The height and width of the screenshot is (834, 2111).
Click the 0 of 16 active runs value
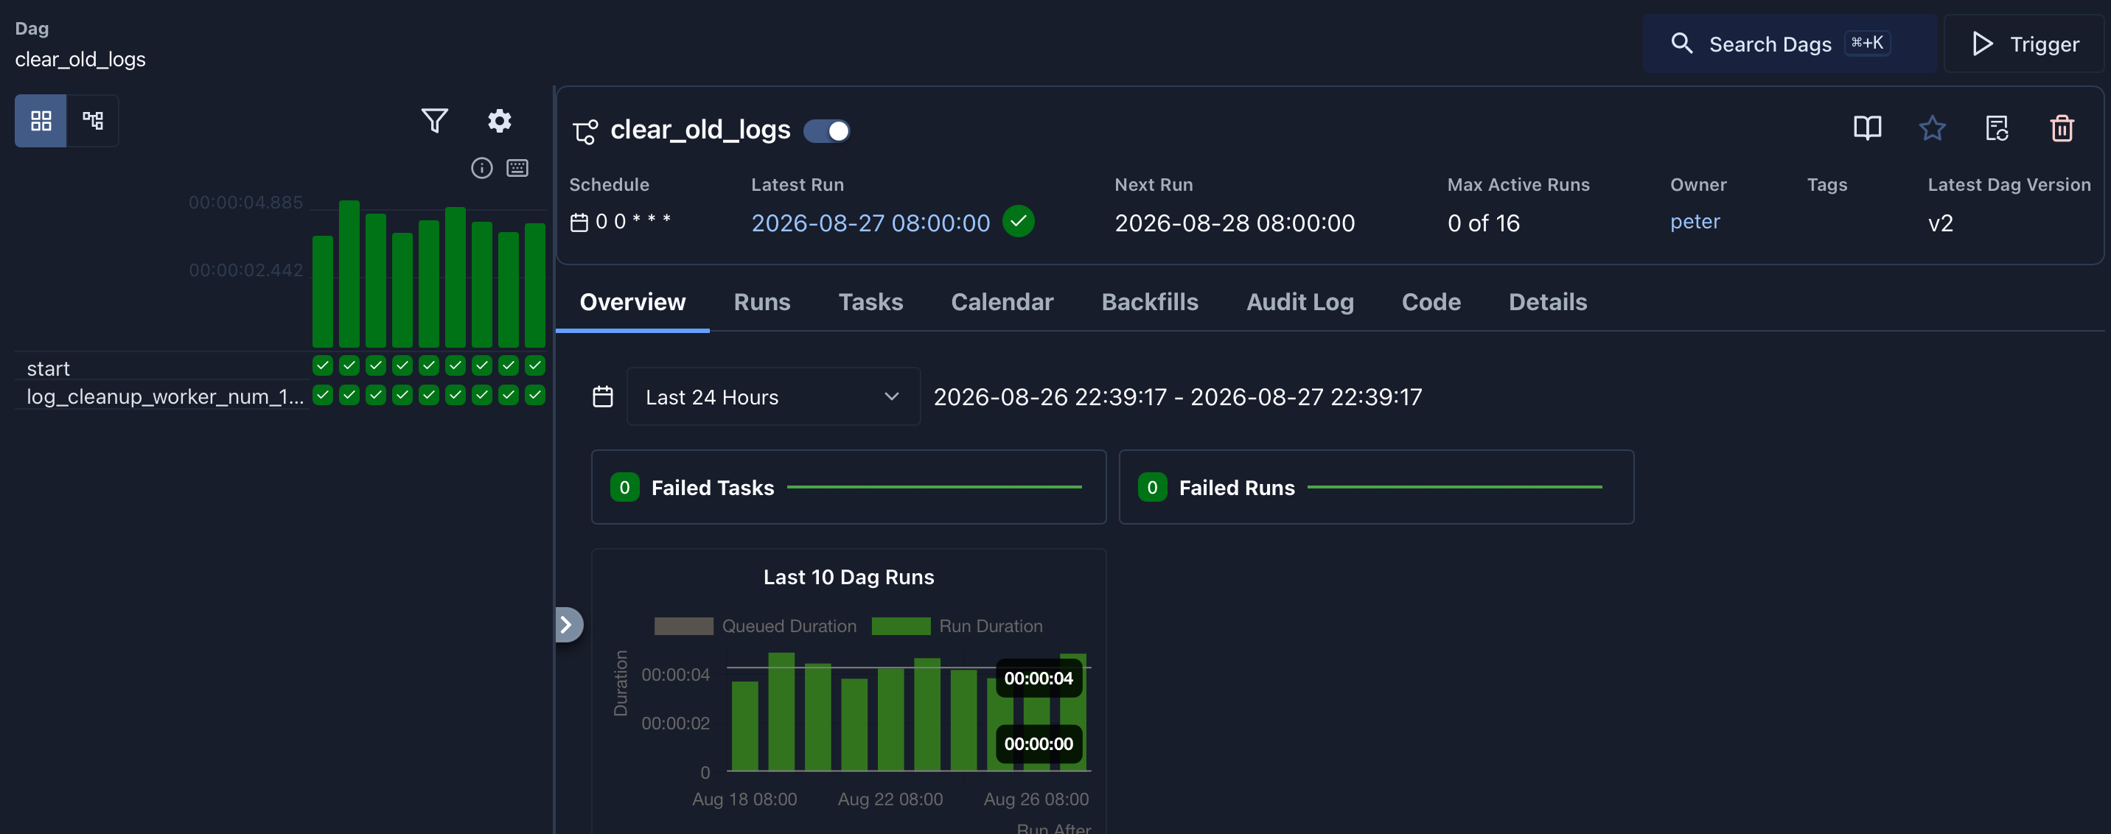coord(1482,222)
